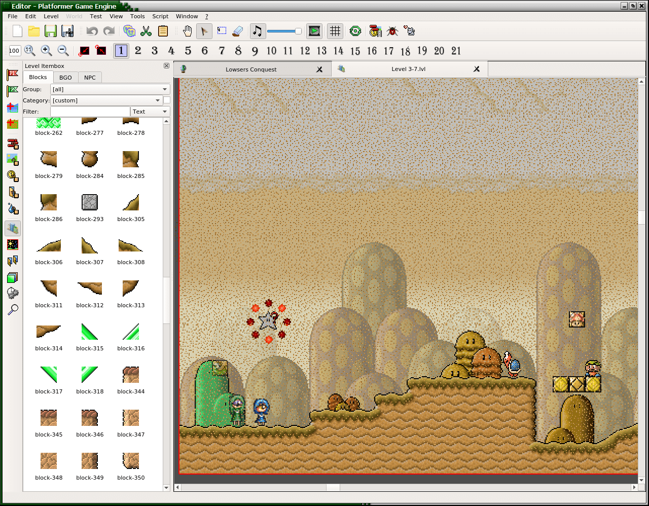Toggle the music note playback button
This screenshot has height=506, width=649.
257,31
